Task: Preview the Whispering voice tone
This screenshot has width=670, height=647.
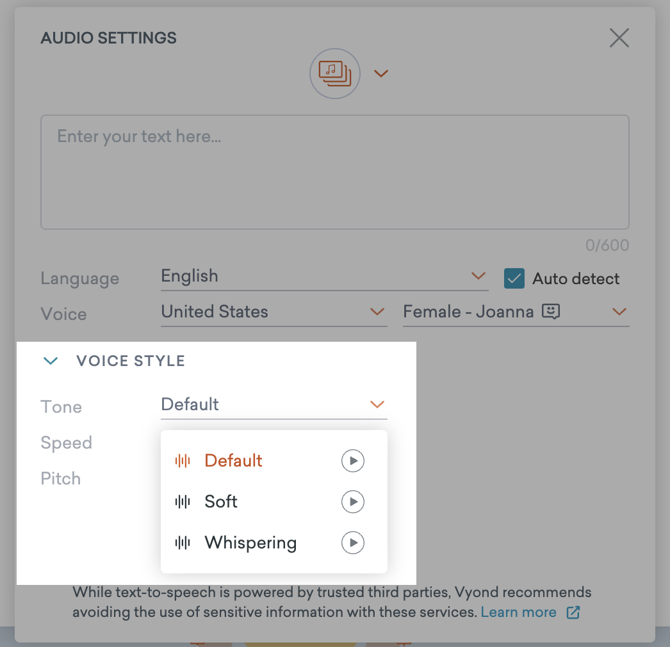Action: pyautogui.click(x=352, y=543)
